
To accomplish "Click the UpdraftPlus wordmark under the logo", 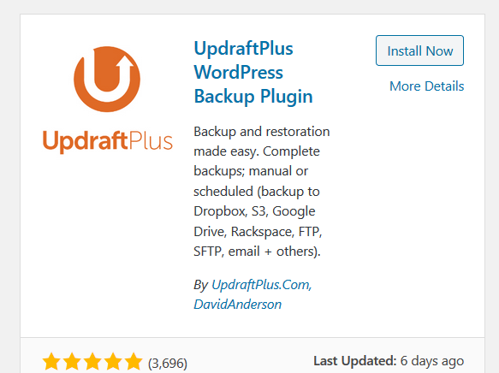I will coord(108,141).
